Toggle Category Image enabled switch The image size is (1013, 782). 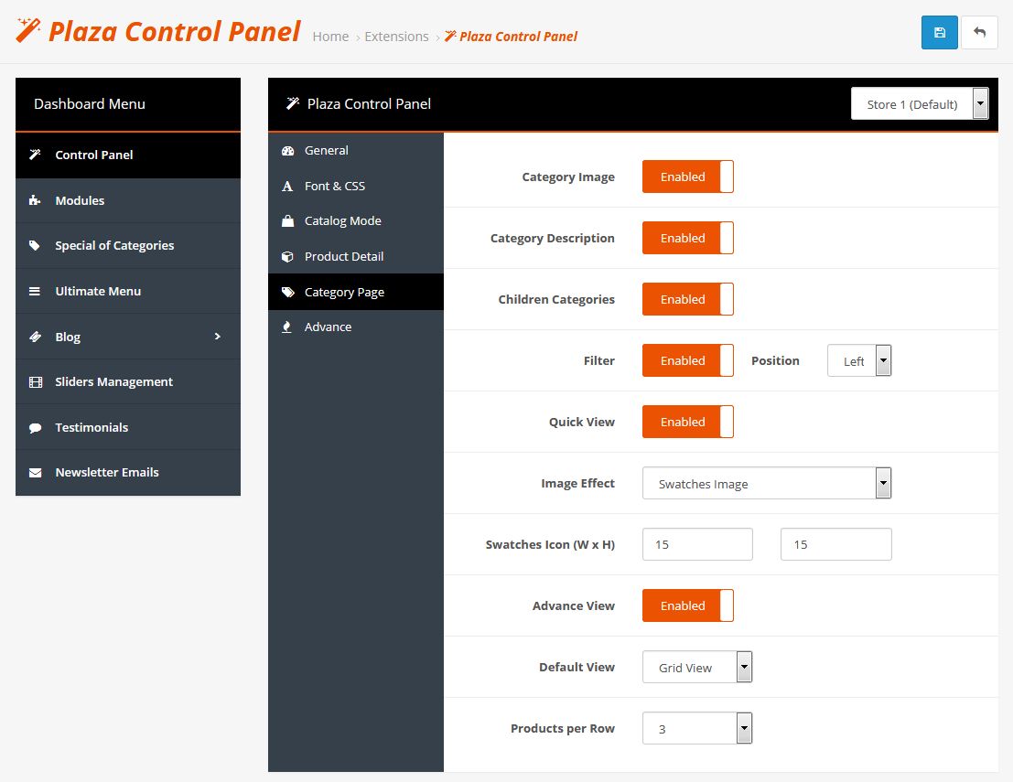pos(687,177)
